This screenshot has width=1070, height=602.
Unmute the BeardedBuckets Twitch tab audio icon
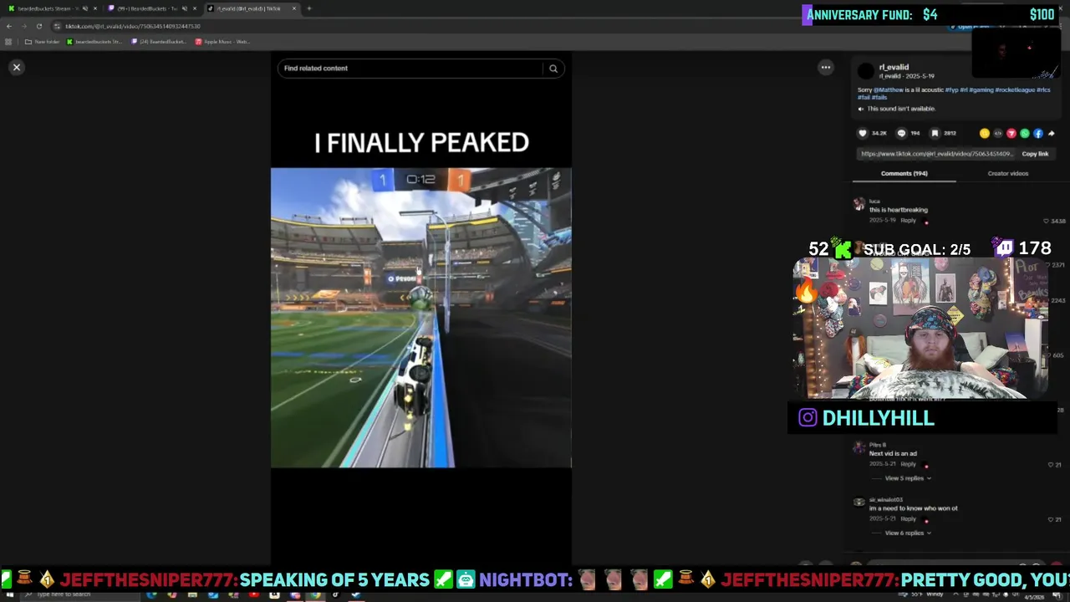[184, 8]
